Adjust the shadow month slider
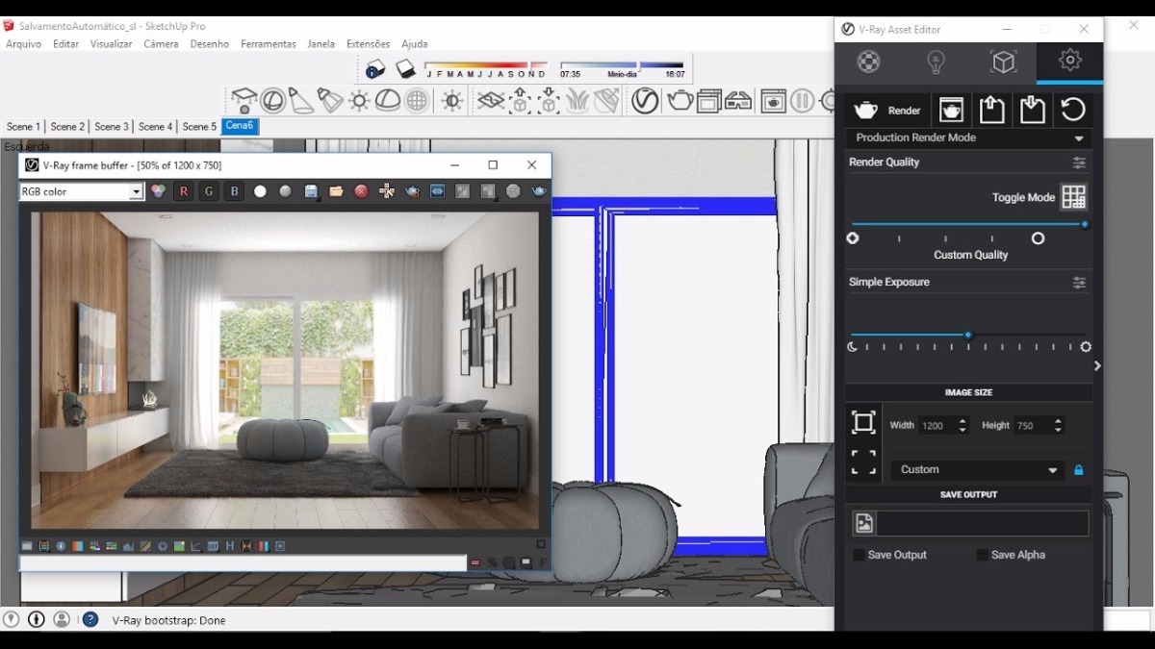Viewport: 1155px width, 649px height. (486, 65)
